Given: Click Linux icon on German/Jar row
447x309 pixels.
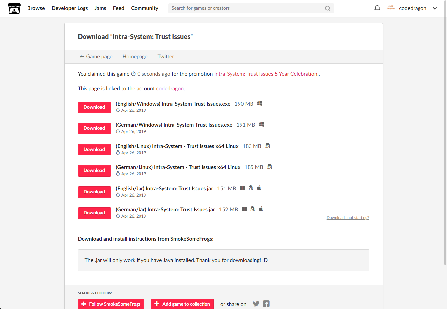Looking at the screenshot, I should (252, 209).
